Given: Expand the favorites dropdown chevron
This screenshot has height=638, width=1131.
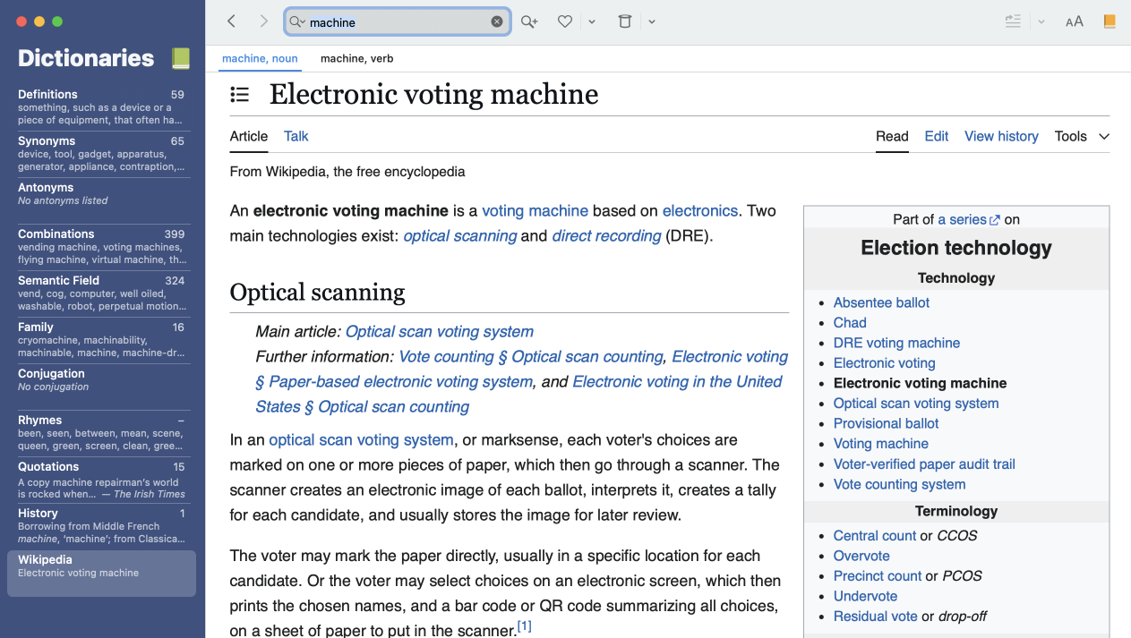Looking at the screenshot, I should pyautogui.click(x=592, y=21).
